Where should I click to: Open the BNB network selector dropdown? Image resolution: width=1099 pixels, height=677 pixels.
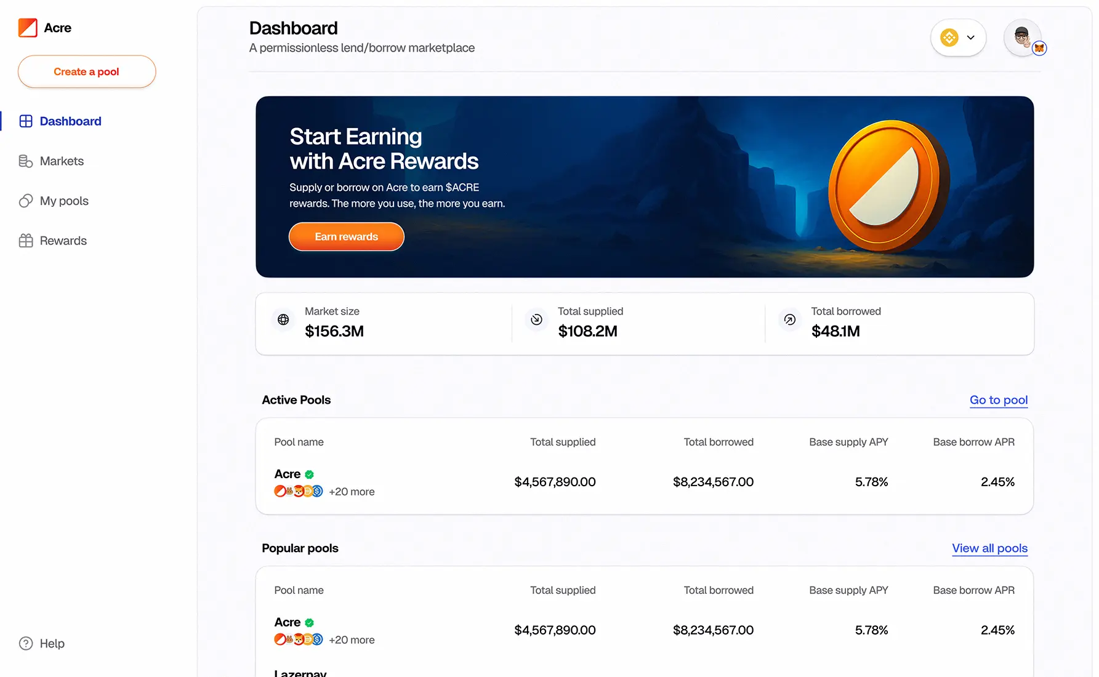(x=949, y=38)
